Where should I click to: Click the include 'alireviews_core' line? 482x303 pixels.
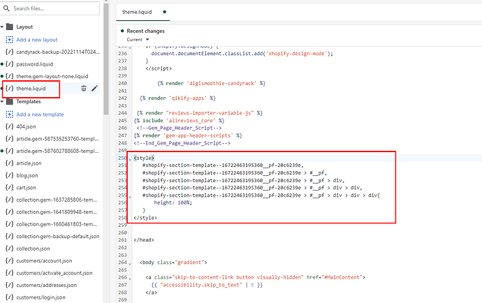(x=180, y=121)
